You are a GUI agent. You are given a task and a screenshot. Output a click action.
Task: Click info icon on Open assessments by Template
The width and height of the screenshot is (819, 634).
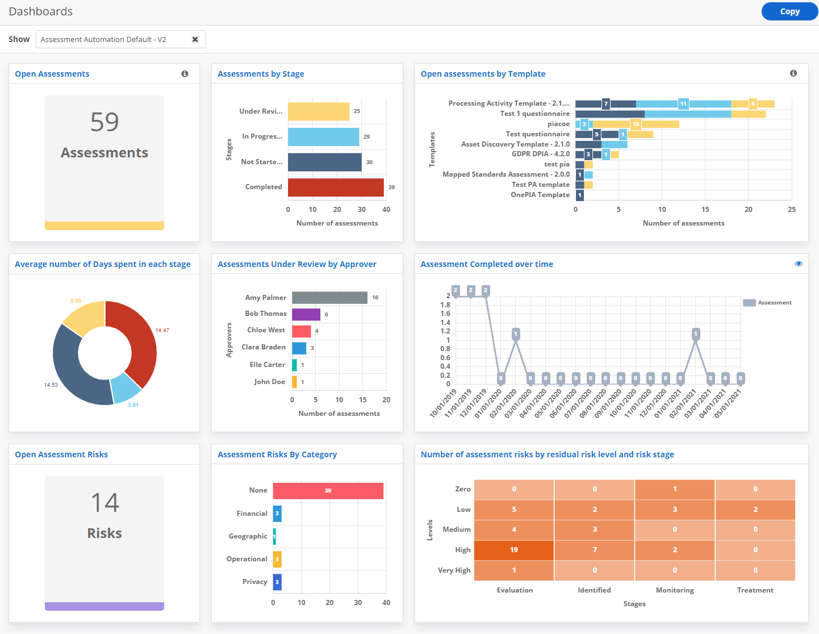click(793, 73)
